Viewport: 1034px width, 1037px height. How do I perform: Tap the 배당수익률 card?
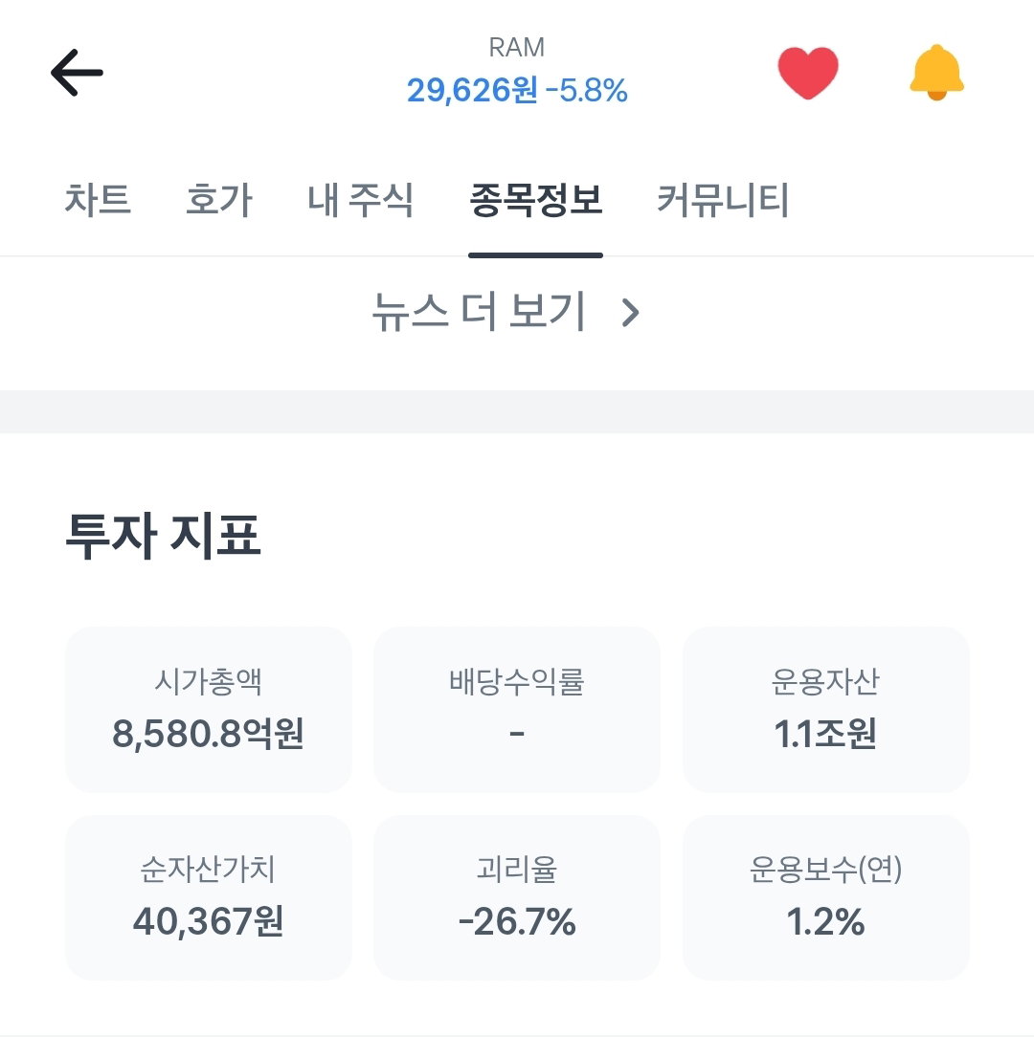pos(517,709)
